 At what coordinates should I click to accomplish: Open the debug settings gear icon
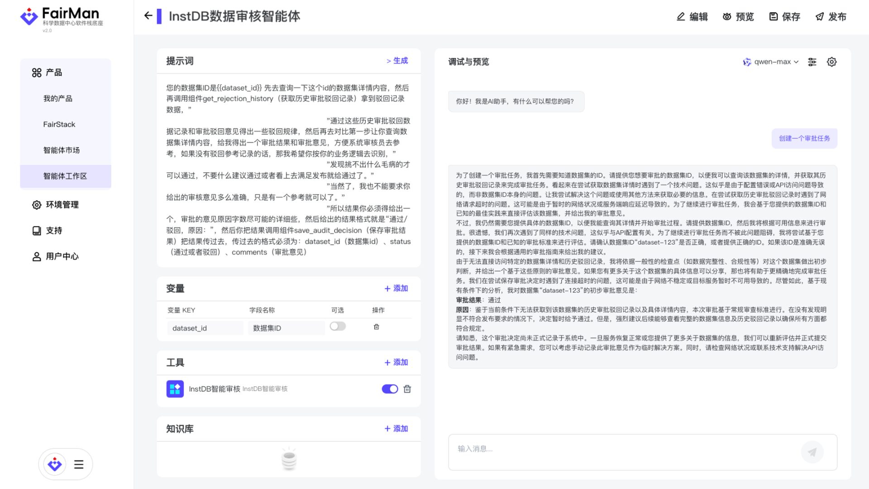[x=831, y=62]
